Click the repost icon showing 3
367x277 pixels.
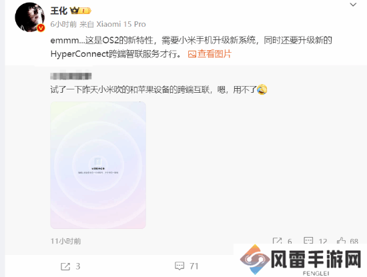65,266
